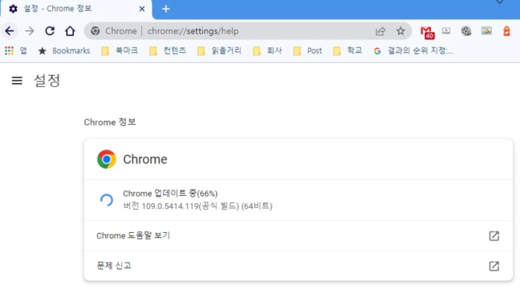Open the 문제 신고 row

(298, 265)
